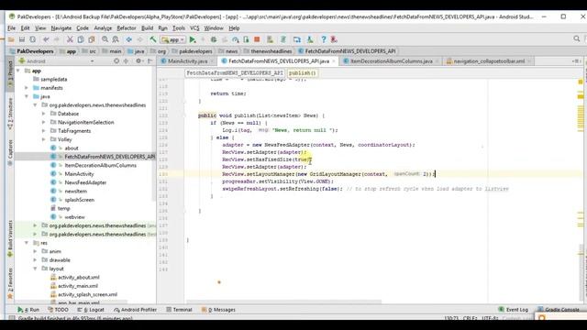Open the Build menu
The height and width of the screenshot is (330, 587).
pyautogui.click(x=147, y=28)
